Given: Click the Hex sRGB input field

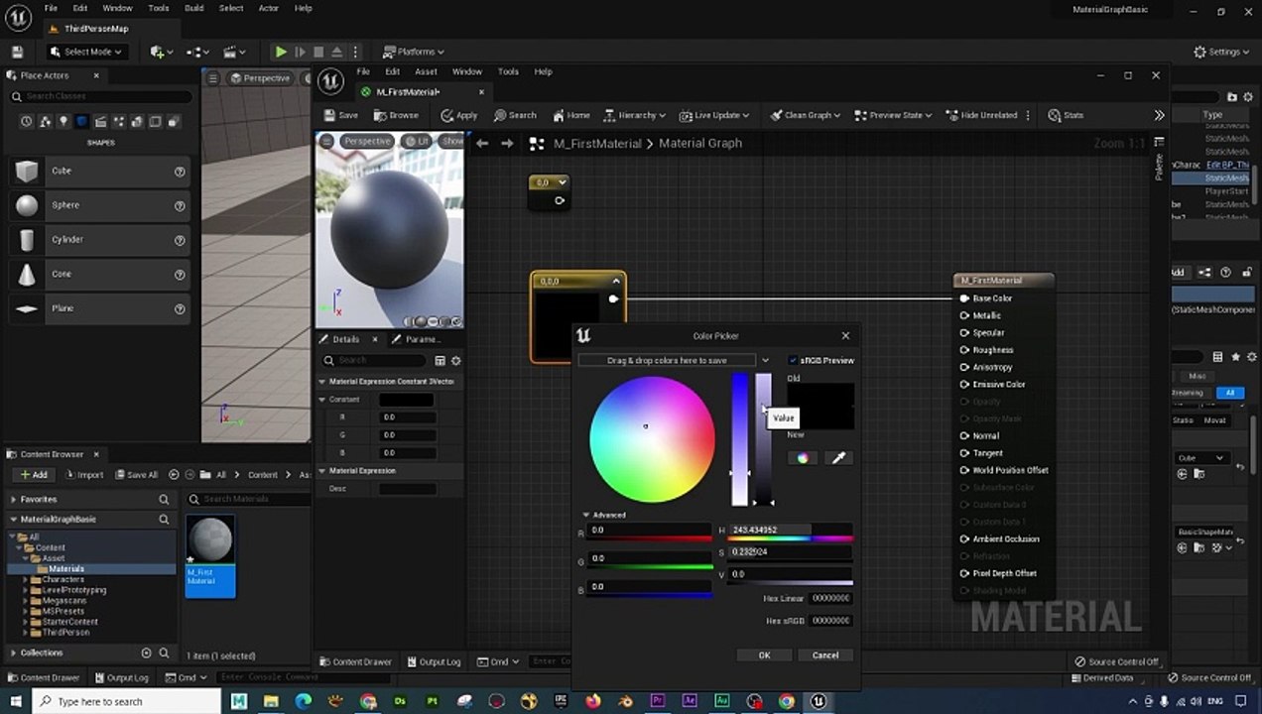Looking at the screenshot, I should point(831,621).
